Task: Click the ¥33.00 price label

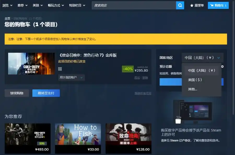Action: [x=93, y=149]
